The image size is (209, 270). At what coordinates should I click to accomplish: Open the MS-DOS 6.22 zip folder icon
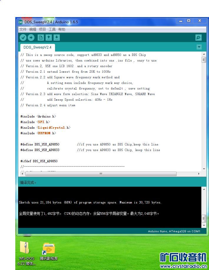(27, 253)
